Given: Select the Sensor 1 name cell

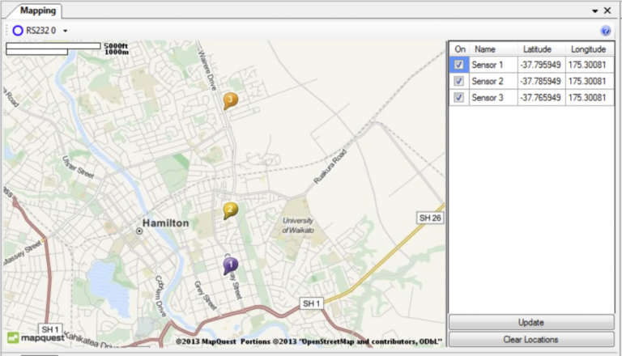Looking at the screenshot, I should (x=493, y=65).
